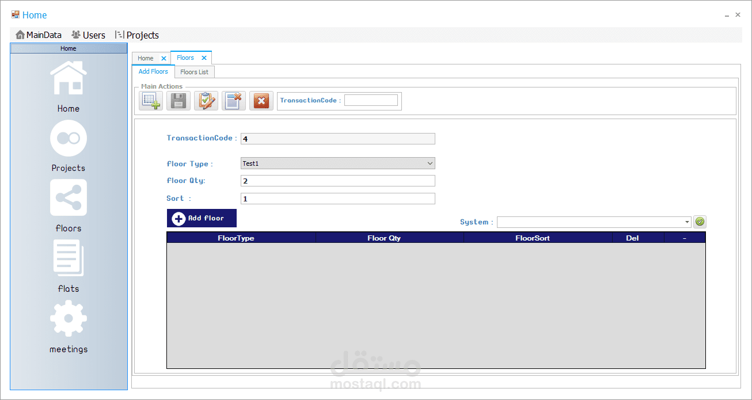Open the Users menu
The height and width of the screenshot is (400, 752).
(x=88, y=35)
